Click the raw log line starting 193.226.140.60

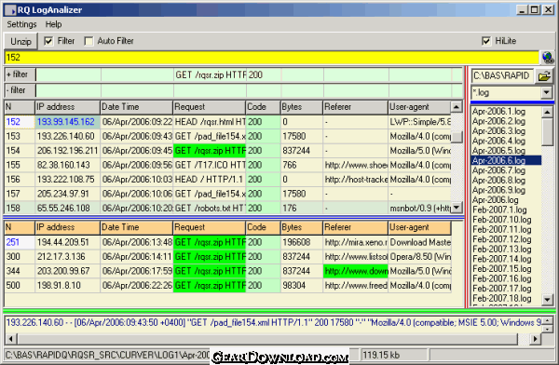coord(273,323)
